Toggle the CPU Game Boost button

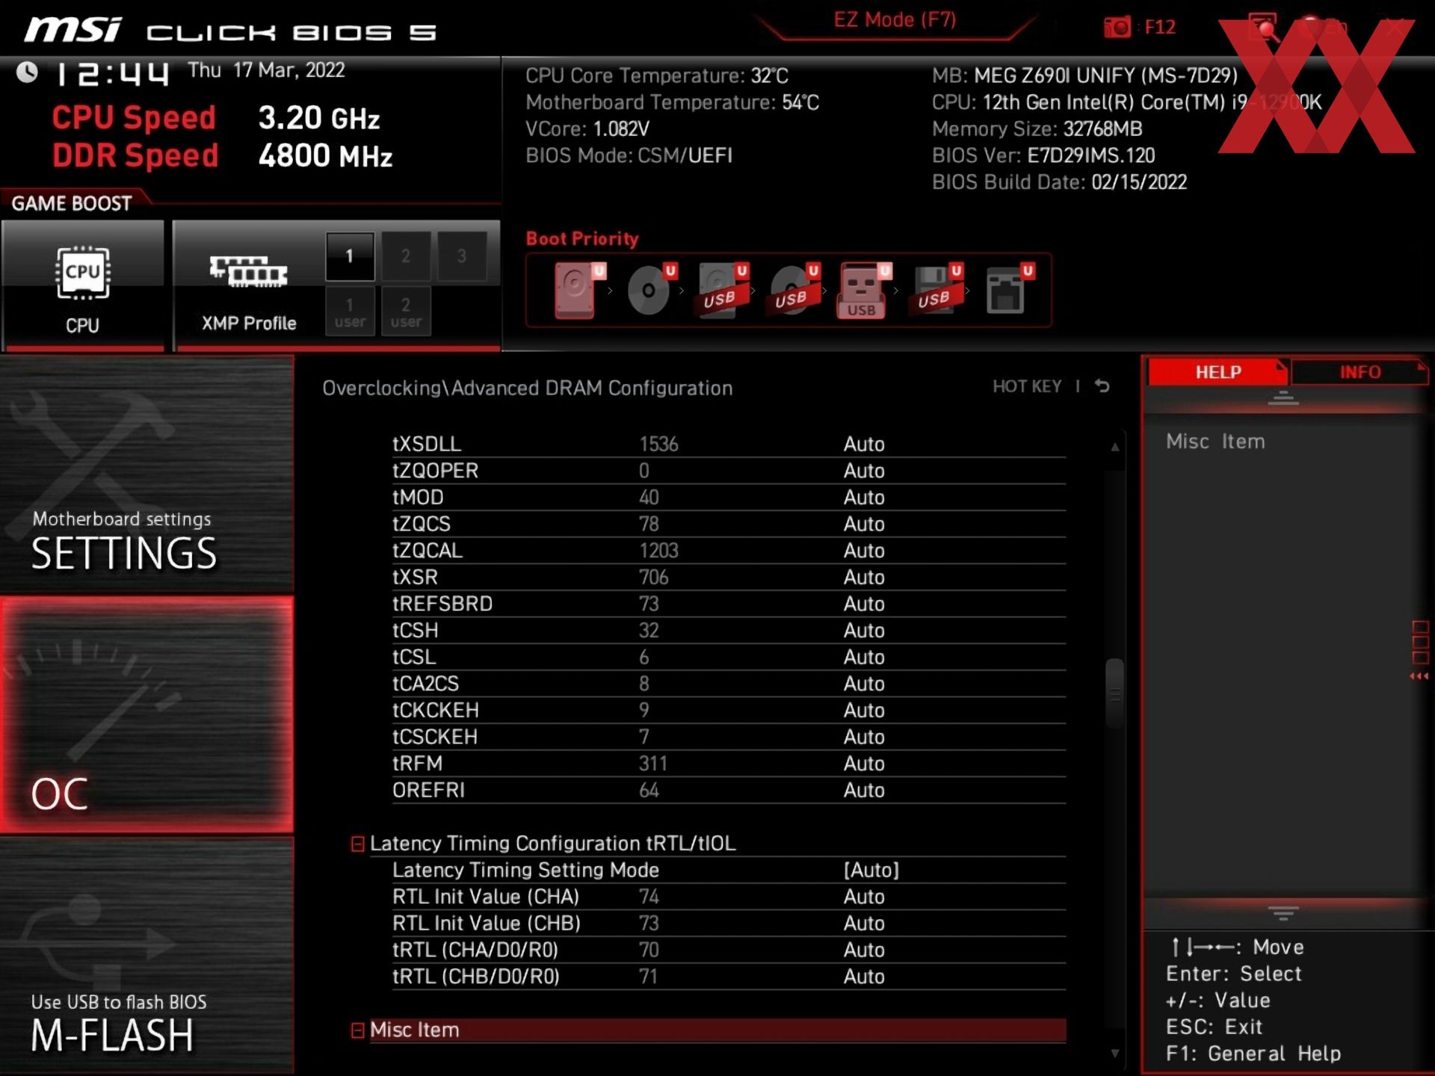pyautogui.click(x=83, y=285)
